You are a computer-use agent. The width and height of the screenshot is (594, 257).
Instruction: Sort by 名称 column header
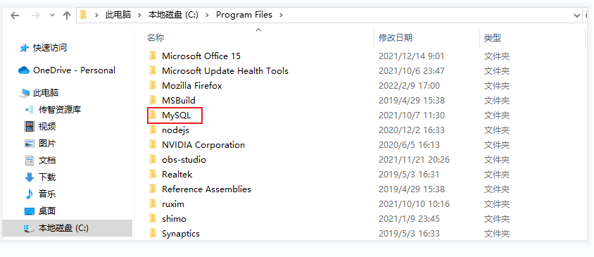156,37
